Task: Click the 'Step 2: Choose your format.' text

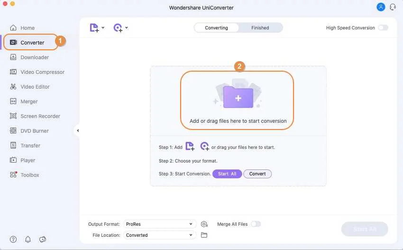Action: click(x=188, y=161)
